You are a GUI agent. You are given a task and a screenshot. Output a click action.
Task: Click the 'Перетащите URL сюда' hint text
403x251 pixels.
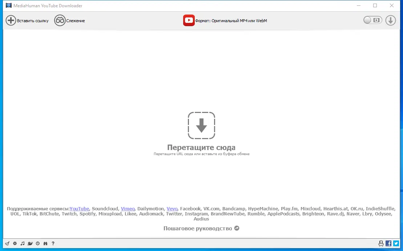201,154
